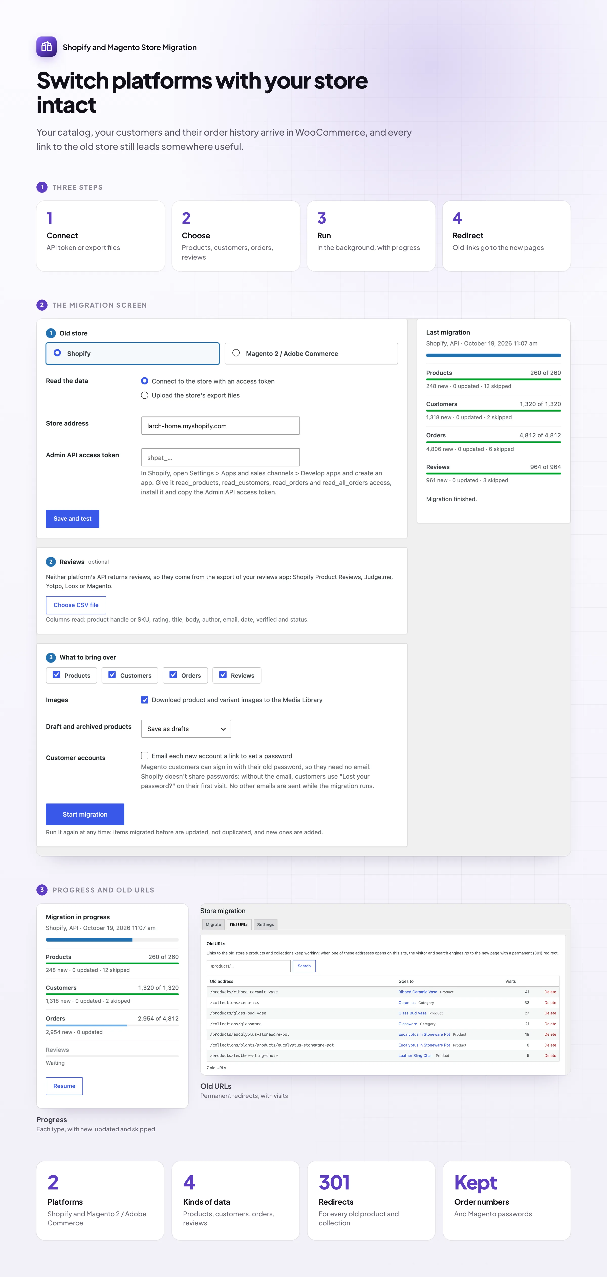The image size is (607, 1277).
Task: Open the Leather Sling Chair link
Action: tap(416, 1055)
